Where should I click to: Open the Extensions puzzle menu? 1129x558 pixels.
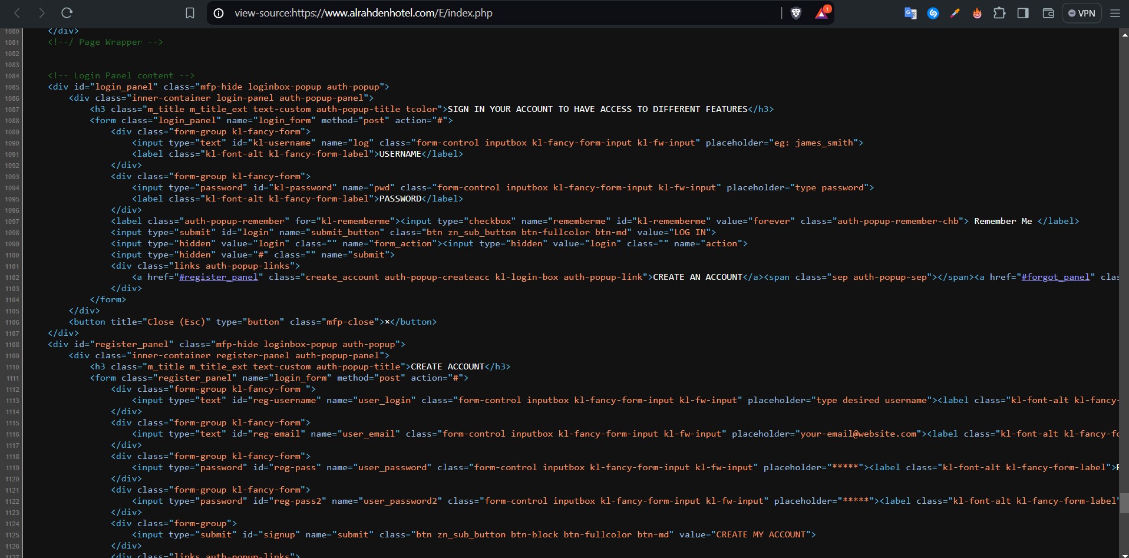point(1000,13)
